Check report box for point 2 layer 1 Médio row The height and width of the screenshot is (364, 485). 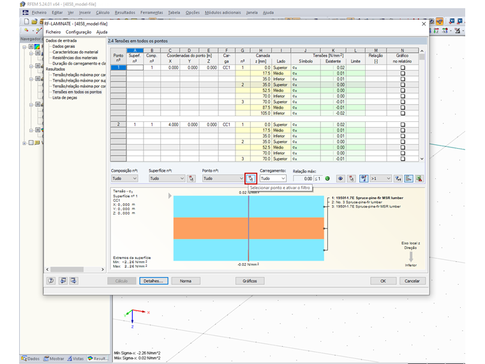pos(403,130)
